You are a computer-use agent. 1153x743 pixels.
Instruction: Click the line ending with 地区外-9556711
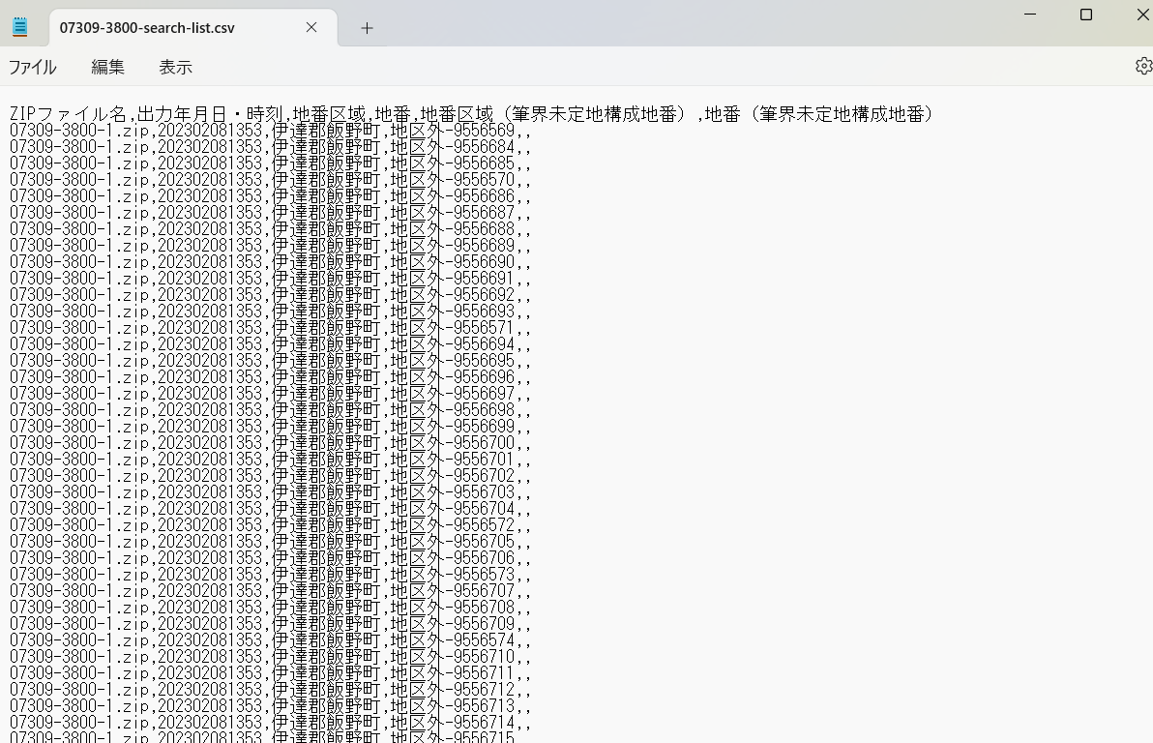pyautogui.click(x=270, y=672)
